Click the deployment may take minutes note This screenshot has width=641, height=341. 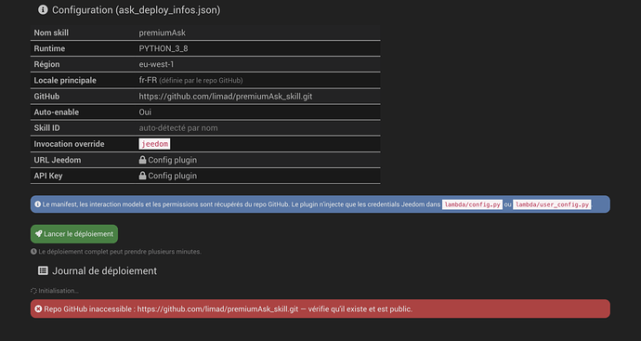pos(120,252)
